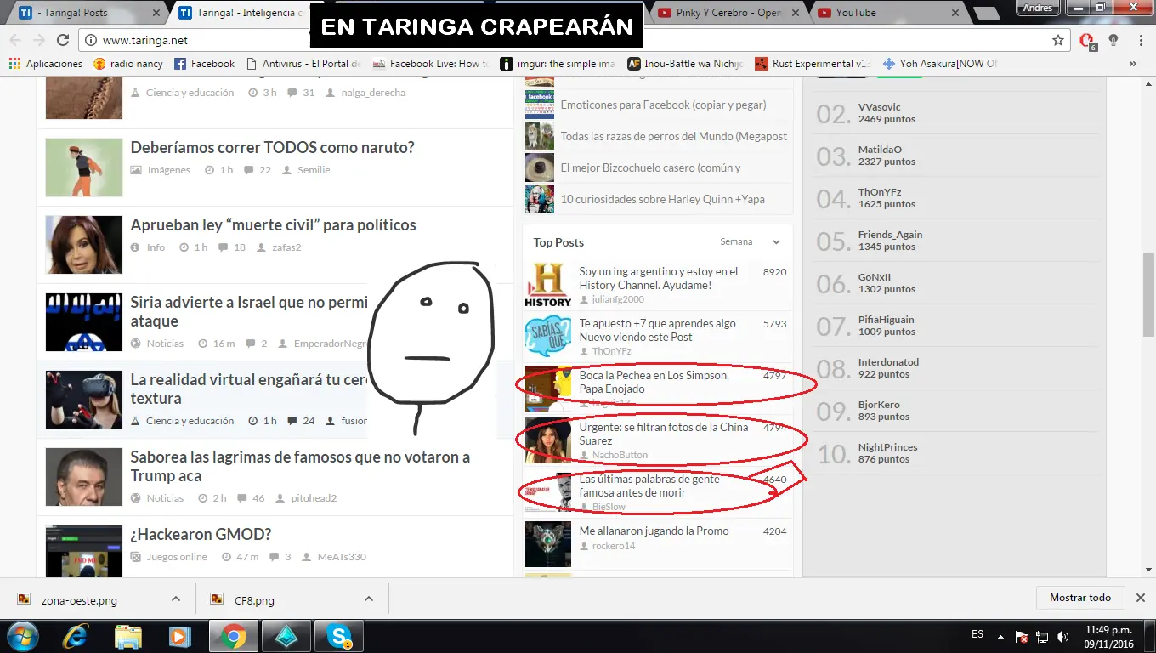Open the Rust Experimental bookmark

813,64
